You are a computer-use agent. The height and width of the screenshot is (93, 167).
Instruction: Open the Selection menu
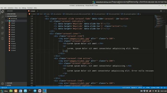(x=10, y=8)
